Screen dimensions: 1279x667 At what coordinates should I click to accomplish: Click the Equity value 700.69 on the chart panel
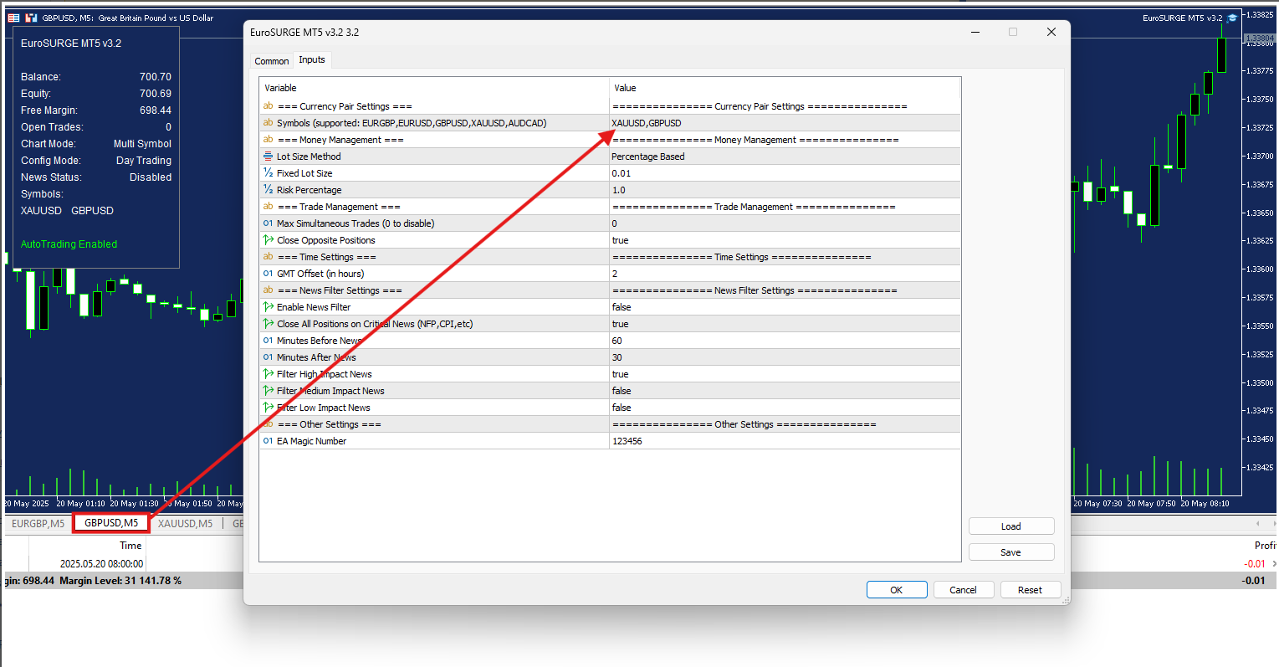(x=156, y=94)
